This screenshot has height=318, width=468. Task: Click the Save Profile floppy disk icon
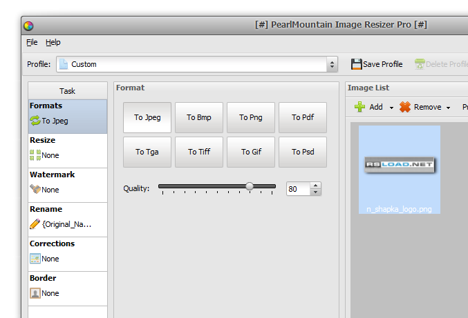point(356,64)
